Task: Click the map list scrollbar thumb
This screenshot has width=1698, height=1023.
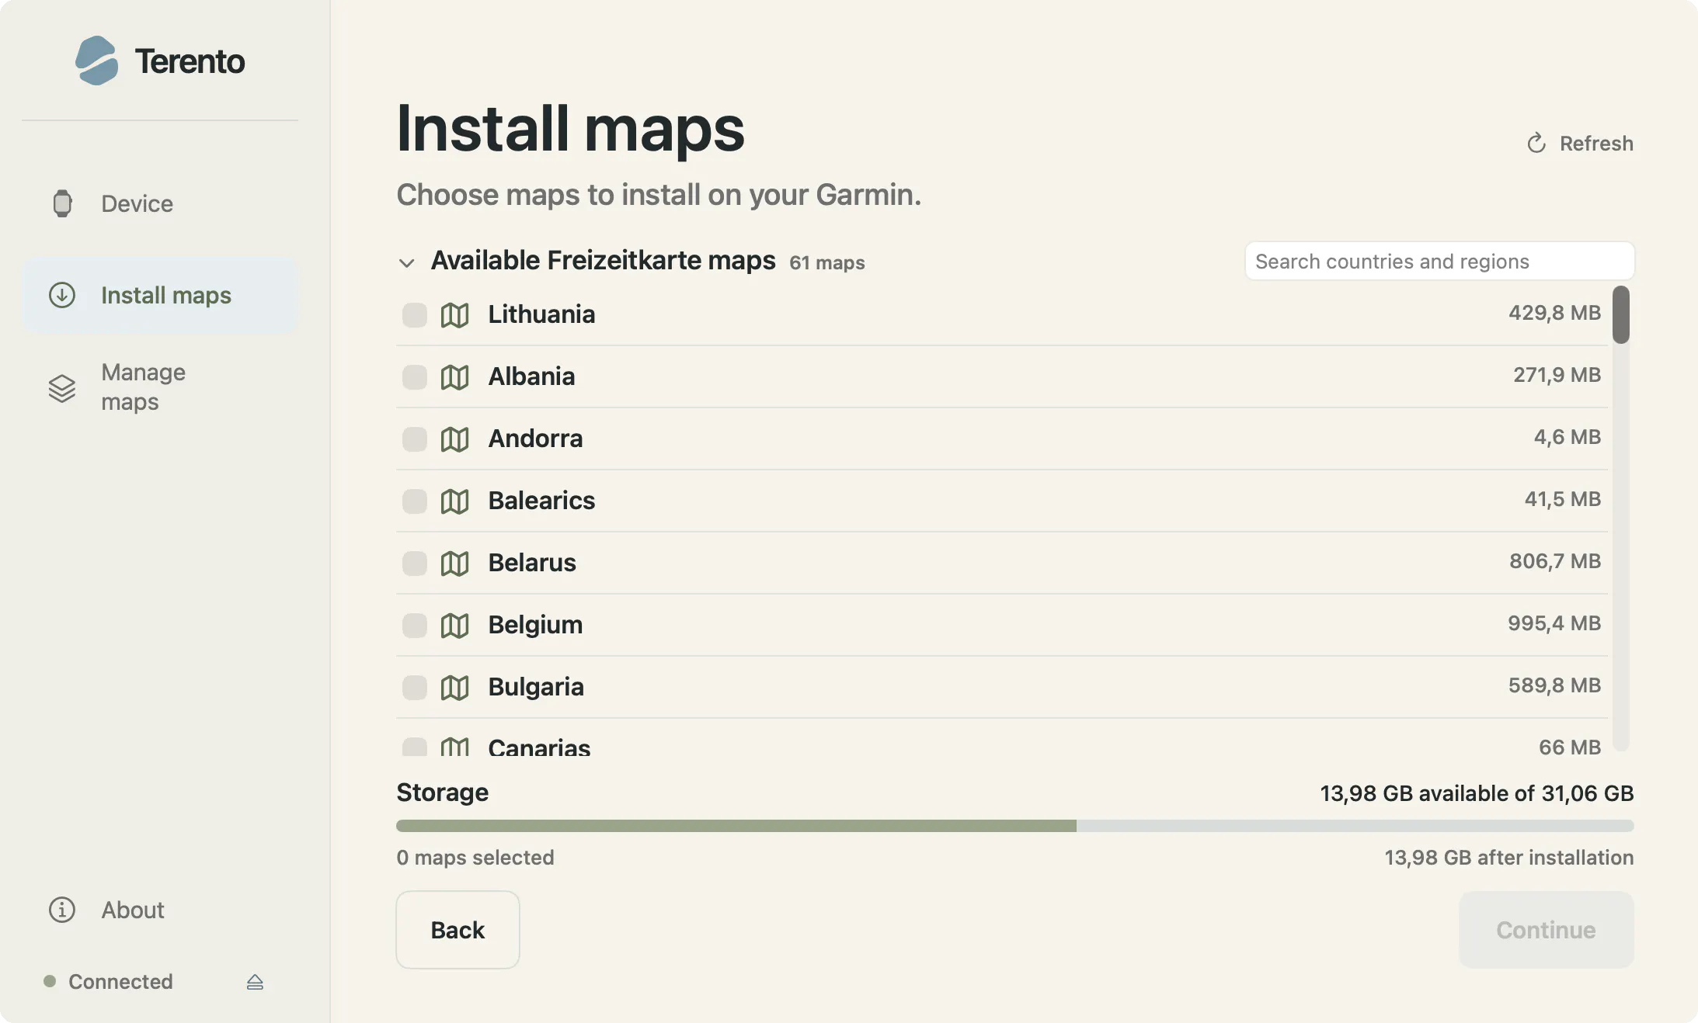Action: 1620,314
